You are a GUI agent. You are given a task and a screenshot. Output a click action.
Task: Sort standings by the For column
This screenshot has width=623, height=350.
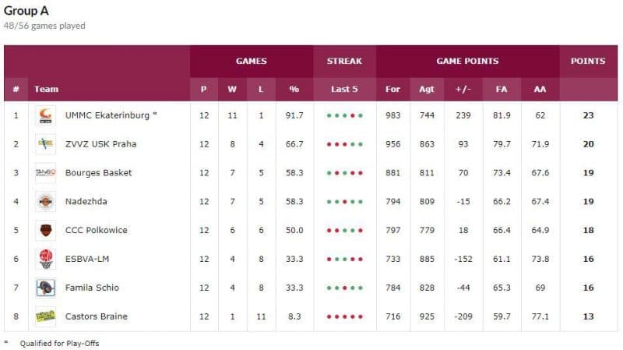pos(392,89)
